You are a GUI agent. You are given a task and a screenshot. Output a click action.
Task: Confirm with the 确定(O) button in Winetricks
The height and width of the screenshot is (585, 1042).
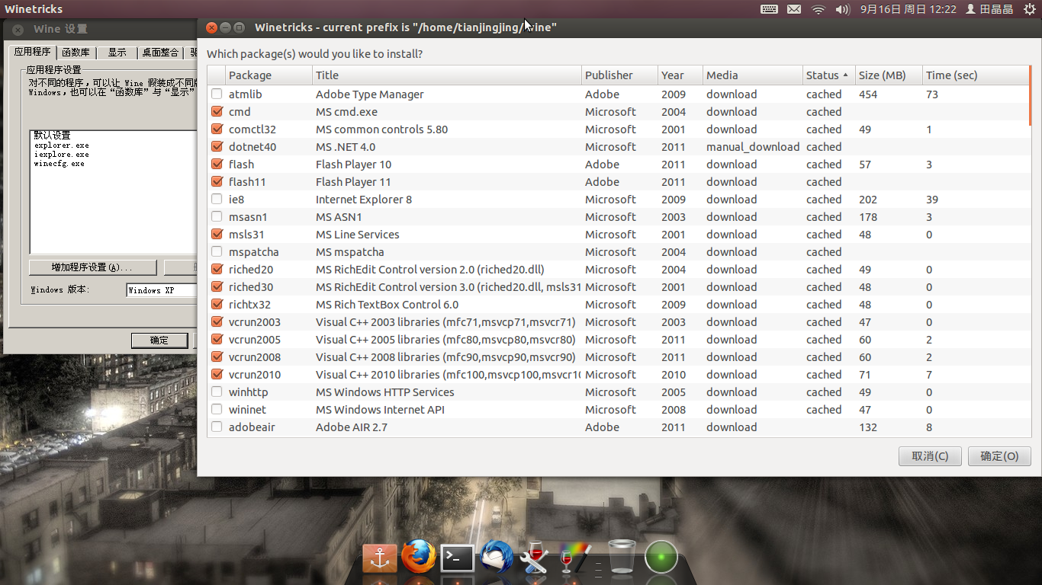pyautogui.click(x=999, y=456)
